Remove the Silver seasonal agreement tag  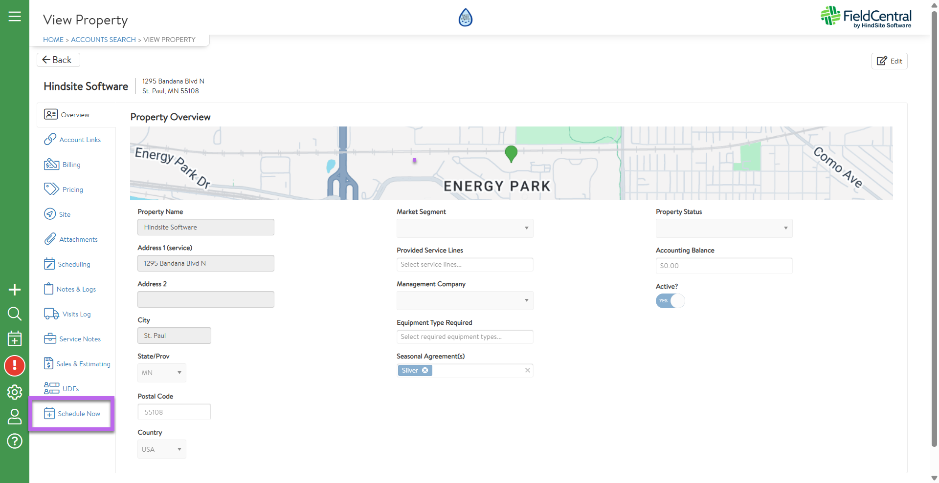click(425, 370)
